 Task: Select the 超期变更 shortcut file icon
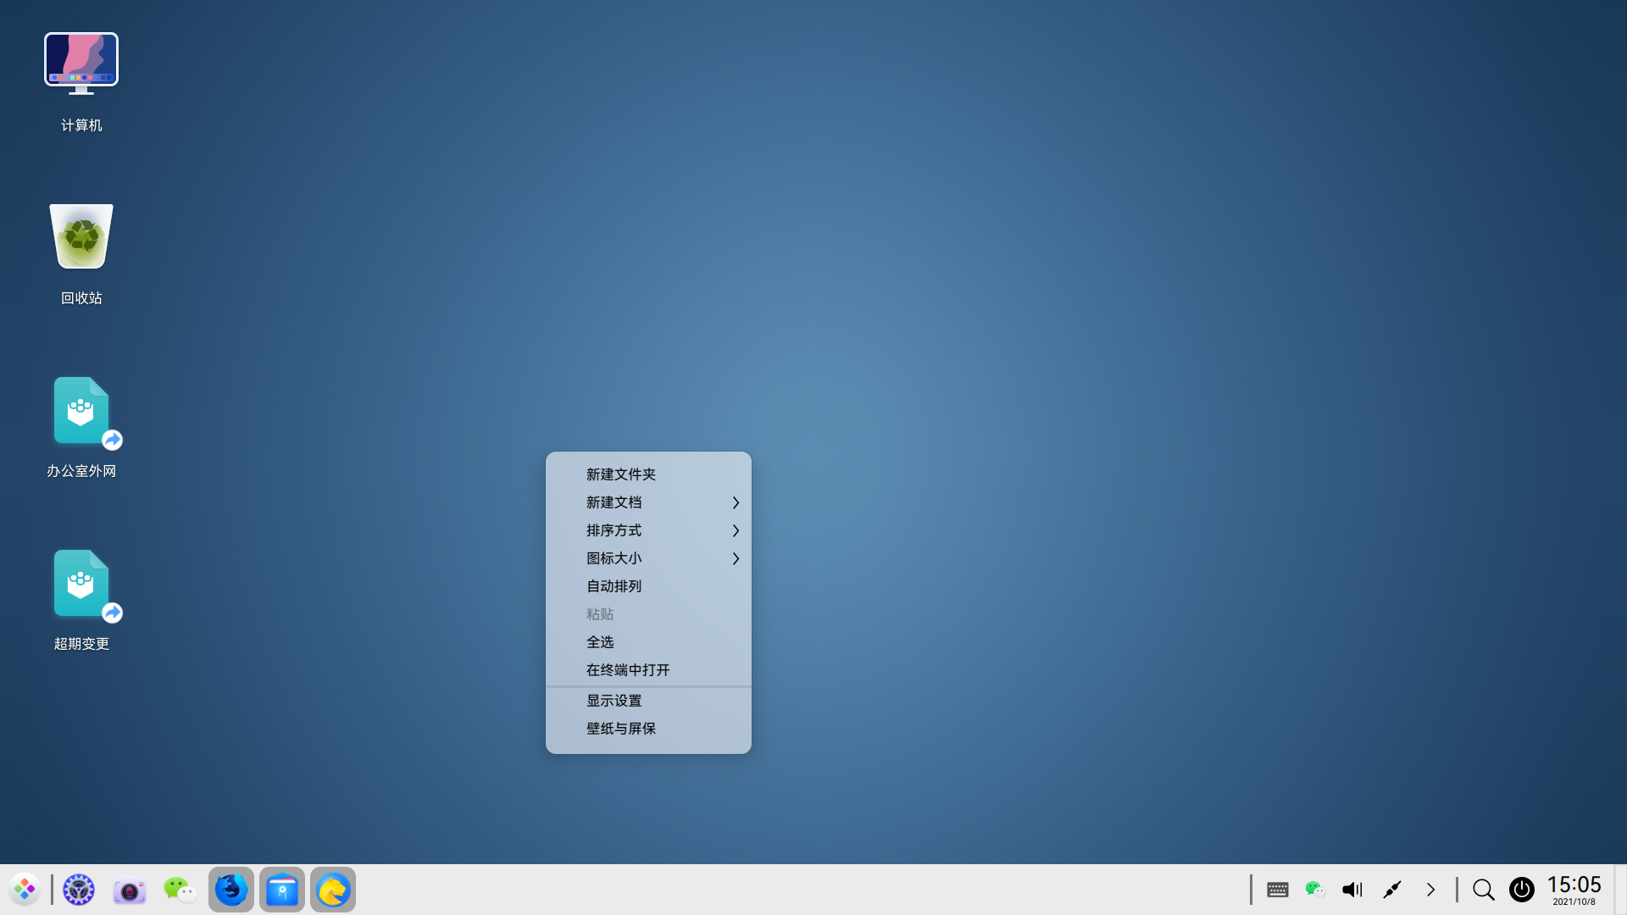pyautogui.click(x=81, y=585)
